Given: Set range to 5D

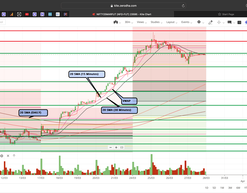Looking at the screenshot, I should click(x=214, y=188).
